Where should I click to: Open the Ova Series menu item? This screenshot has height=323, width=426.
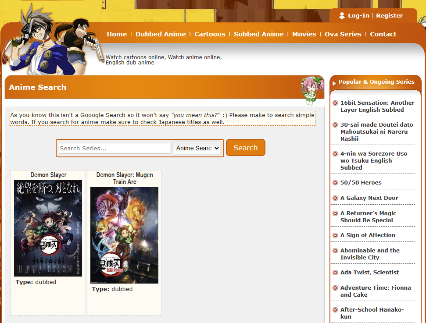click(343, 34)
